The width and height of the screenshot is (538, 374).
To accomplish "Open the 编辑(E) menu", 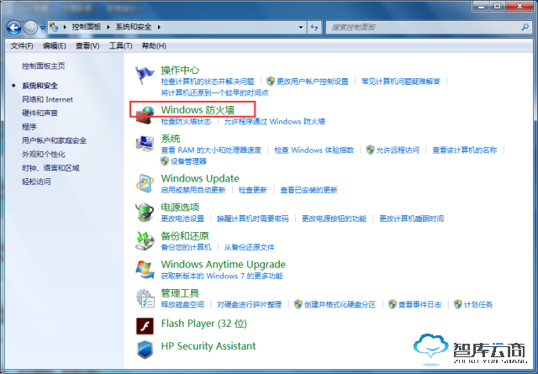I will pyautogui.click(x=54, y=45).
